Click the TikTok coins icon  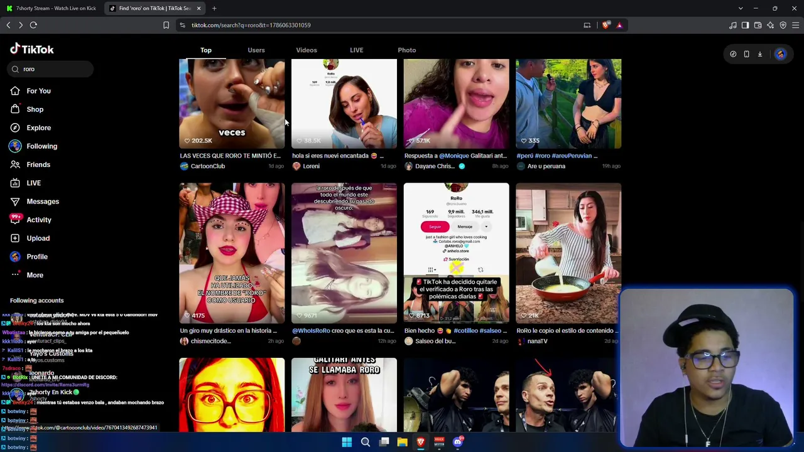tap(733, 54)
